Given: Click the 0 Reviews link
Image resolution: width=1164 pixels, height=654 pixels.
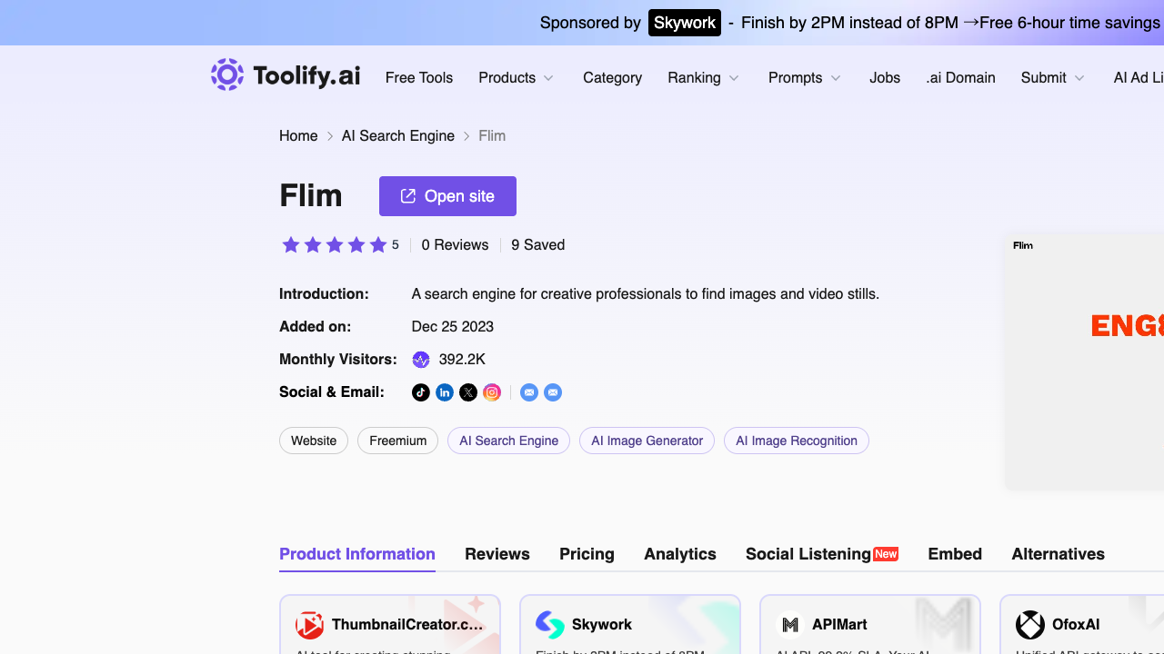Looking at the screenshot, I should click(455, 245).
